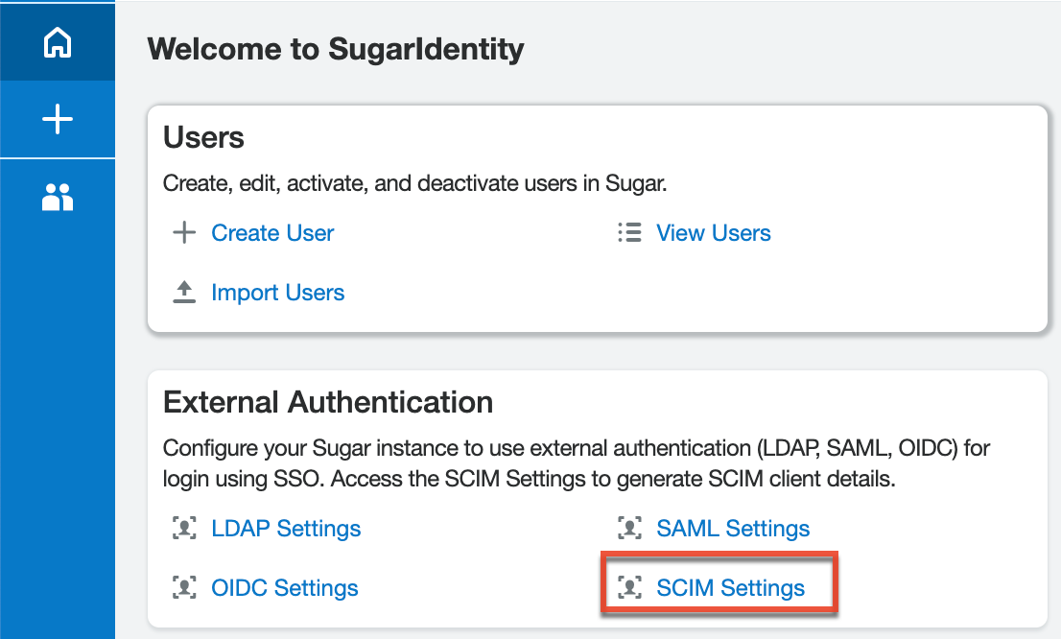Open OIDC Settings
This screenshot has height=639, width=1061.
[283, 587]
